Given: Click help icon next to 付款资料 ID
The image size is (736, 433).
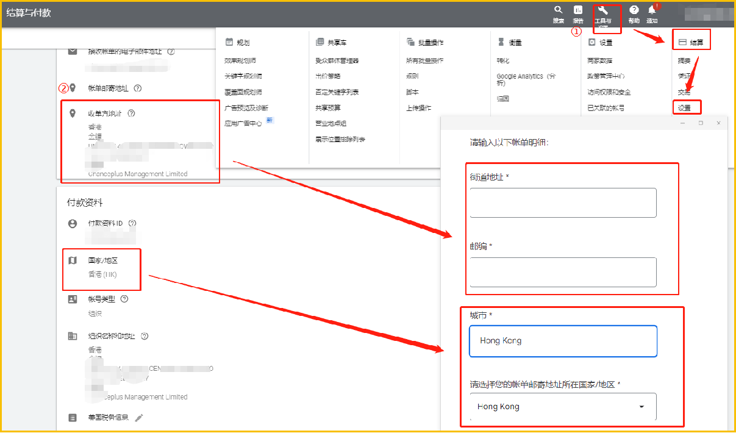Looking at the screenshot, I should 132,223.
